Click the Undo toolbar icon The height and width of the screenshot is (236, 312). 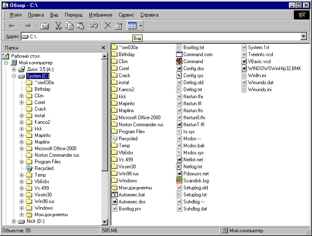point(94,26)
